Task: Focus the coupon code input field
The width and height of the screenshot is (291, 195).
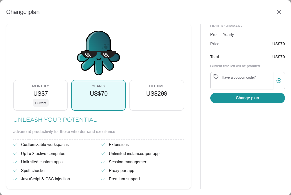Action: [242, 81]
